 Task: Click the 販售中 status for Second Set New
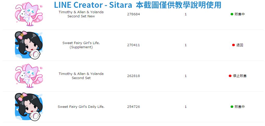240,14
